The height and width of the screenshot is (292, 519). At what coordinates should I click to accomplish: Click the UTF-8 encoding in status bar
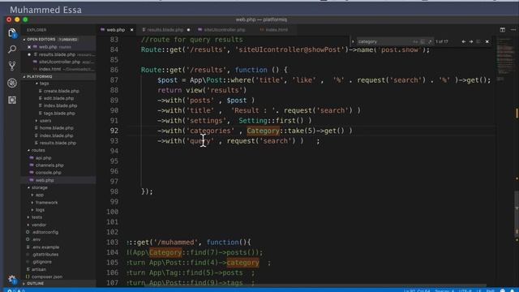[x=465, y=290]
